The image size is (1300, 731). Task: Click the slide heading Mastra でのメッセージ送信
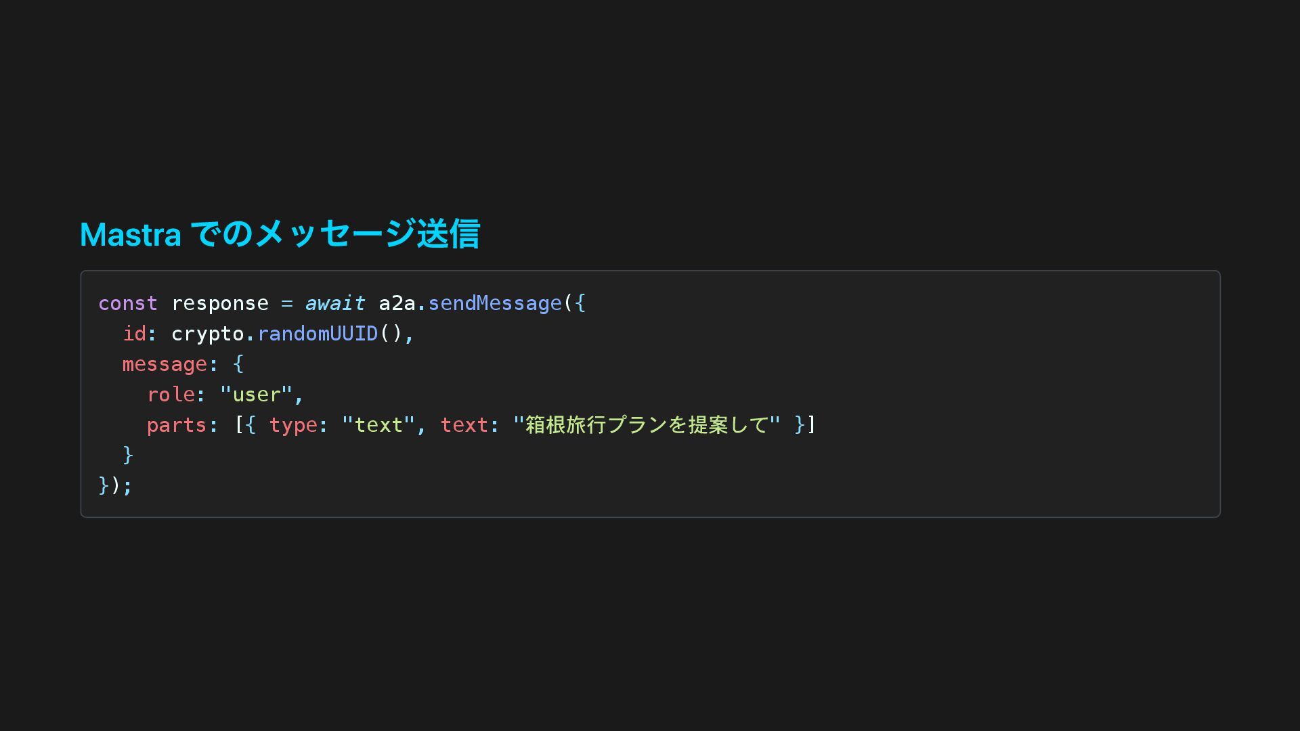click(x=280, y=234)
